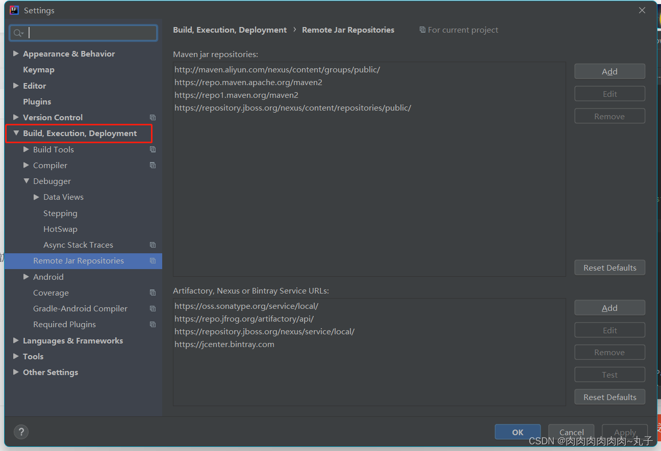Expand the Android node arrow

26,277
